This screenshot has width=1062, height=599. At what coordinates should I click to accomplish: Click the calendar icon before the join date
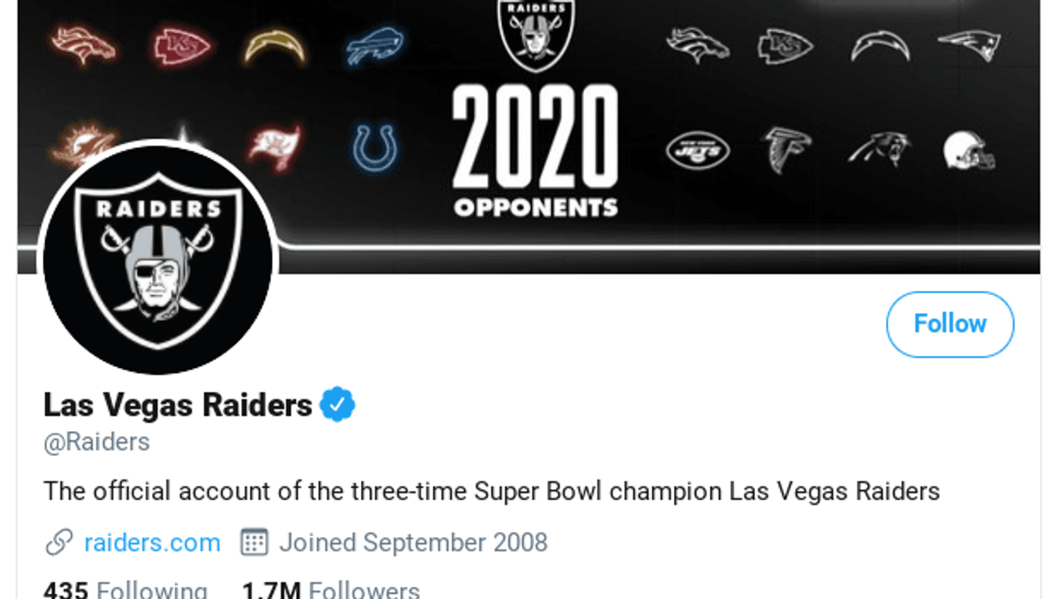click(254, 542)
